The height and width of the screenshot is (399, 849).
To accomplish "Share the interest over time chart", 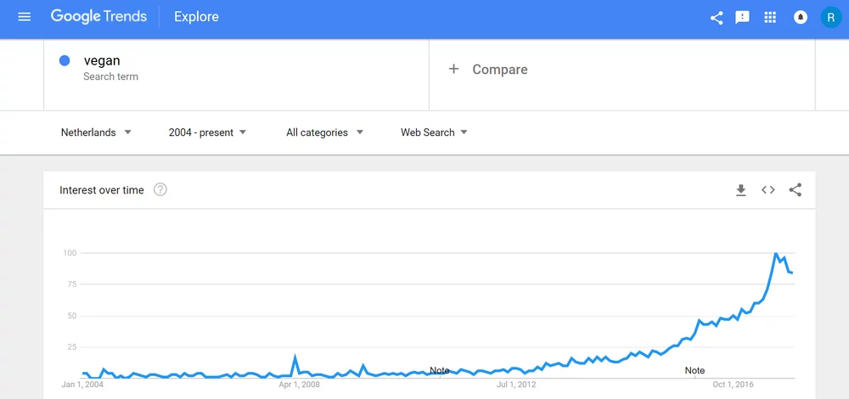I will click(x=796, y=190).
